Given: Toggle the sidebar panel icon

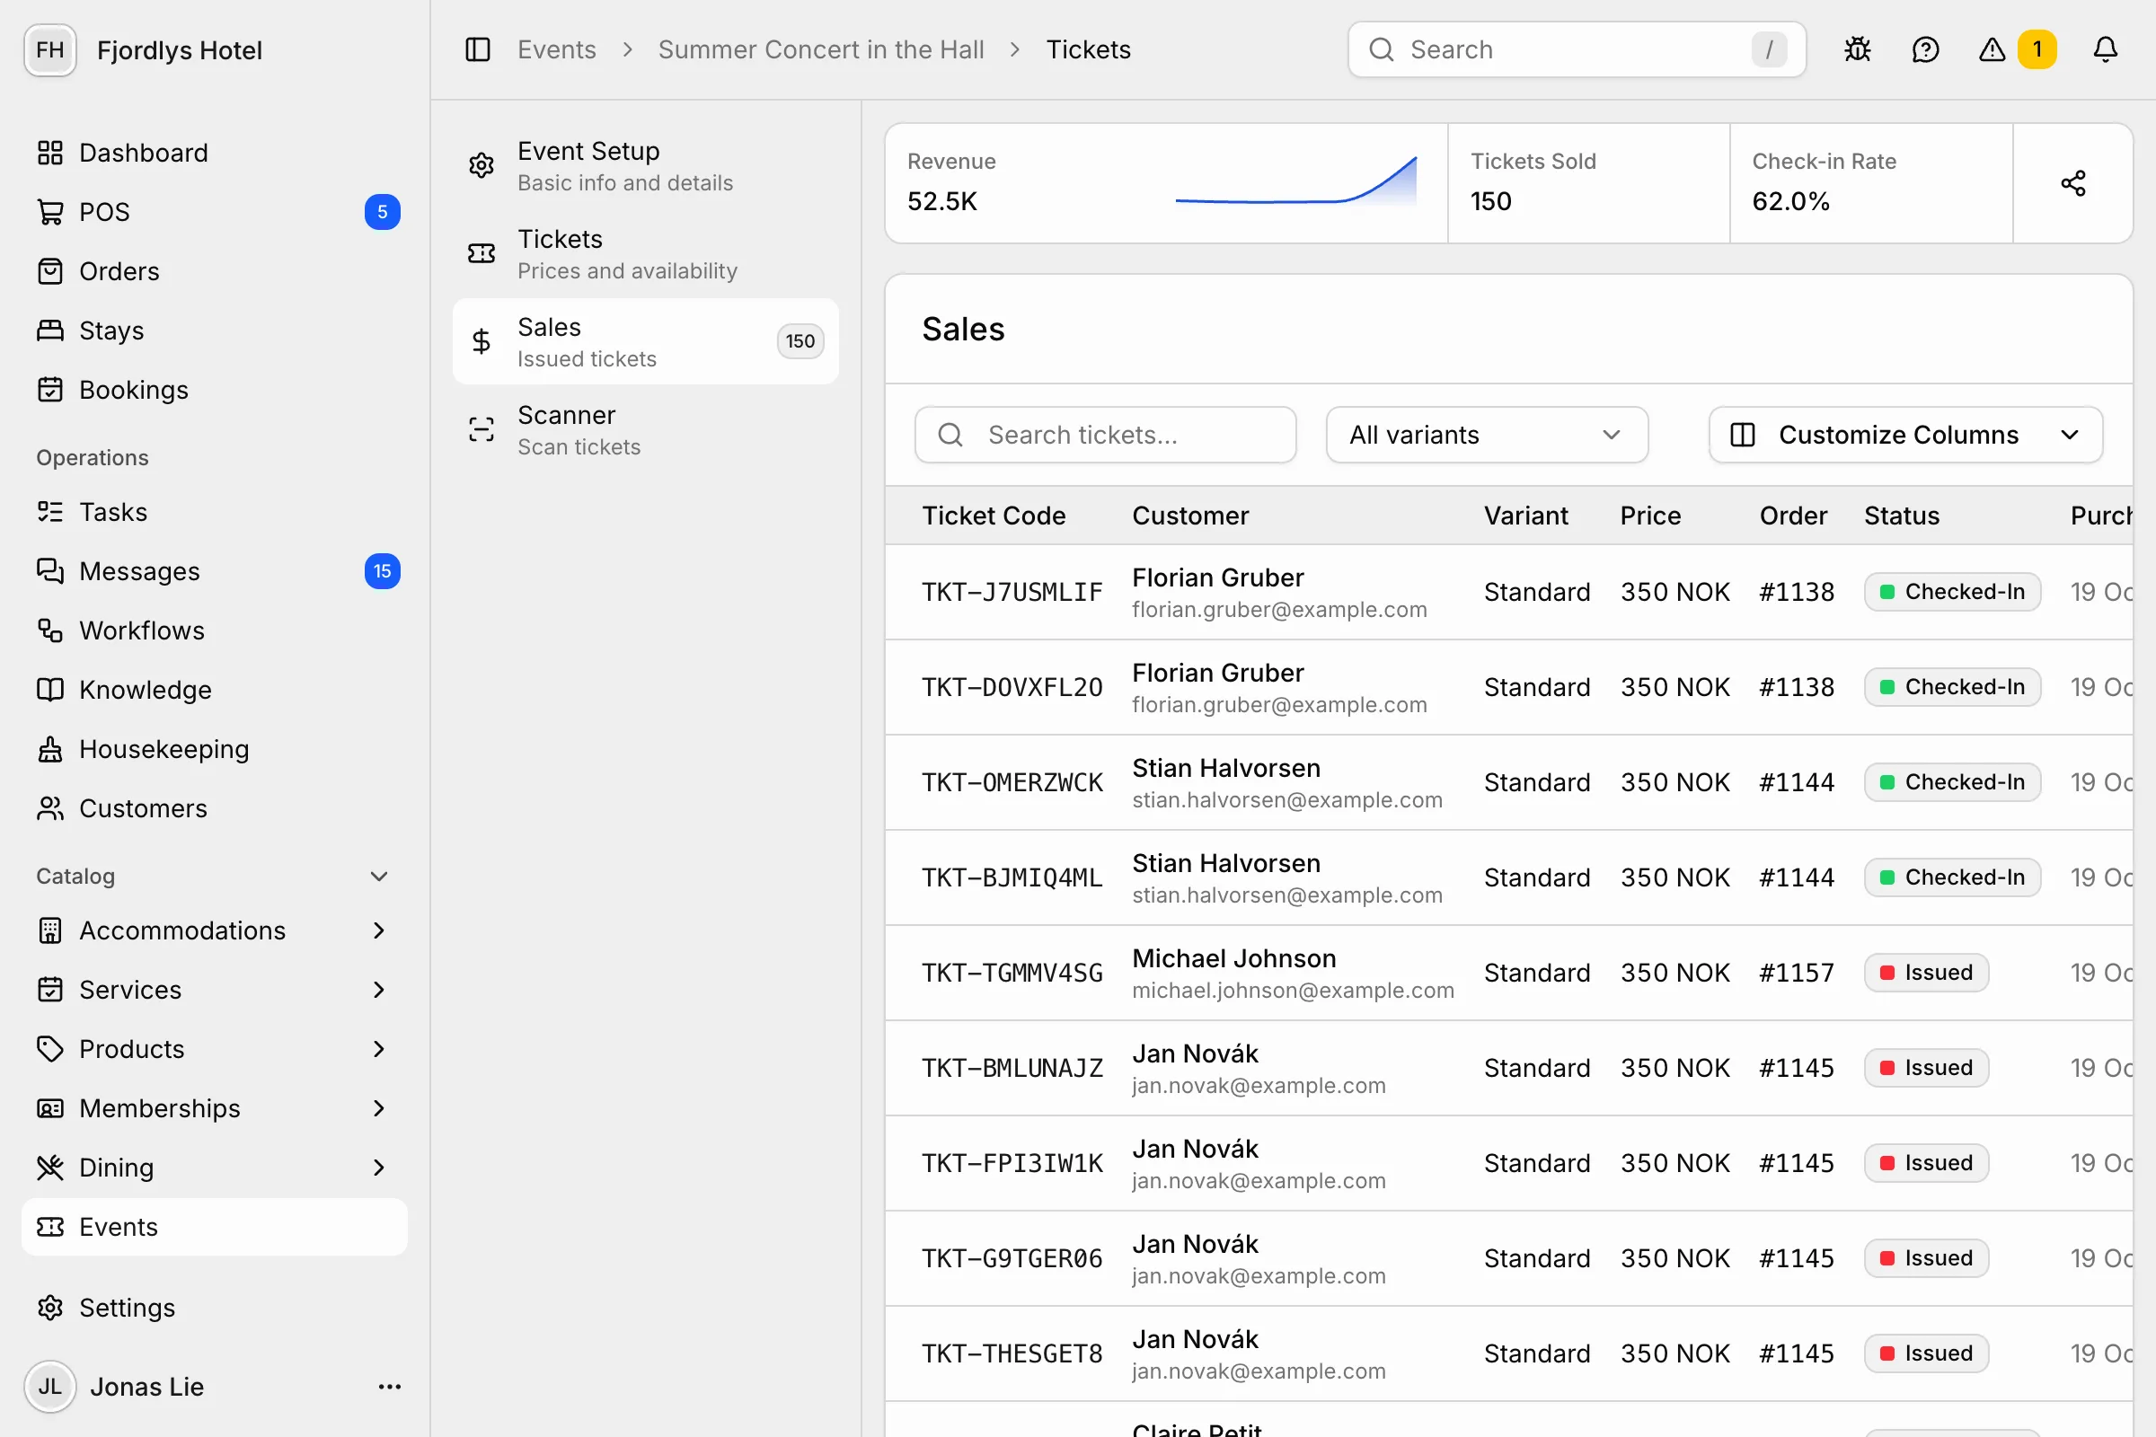Looking at the screenshot, I should coord(478,49).
